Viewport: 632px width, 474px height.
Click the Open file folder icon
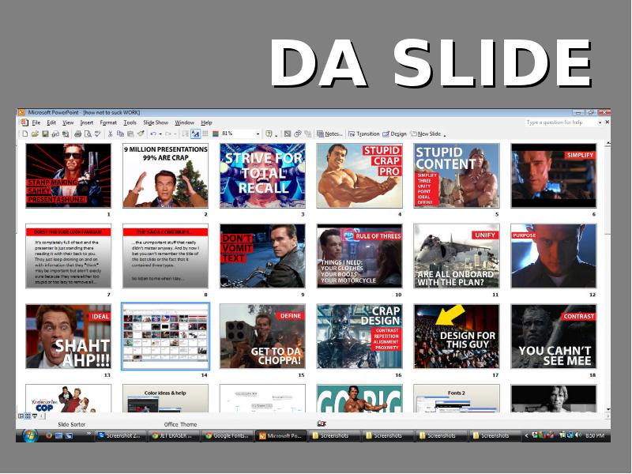pos(36,134)
